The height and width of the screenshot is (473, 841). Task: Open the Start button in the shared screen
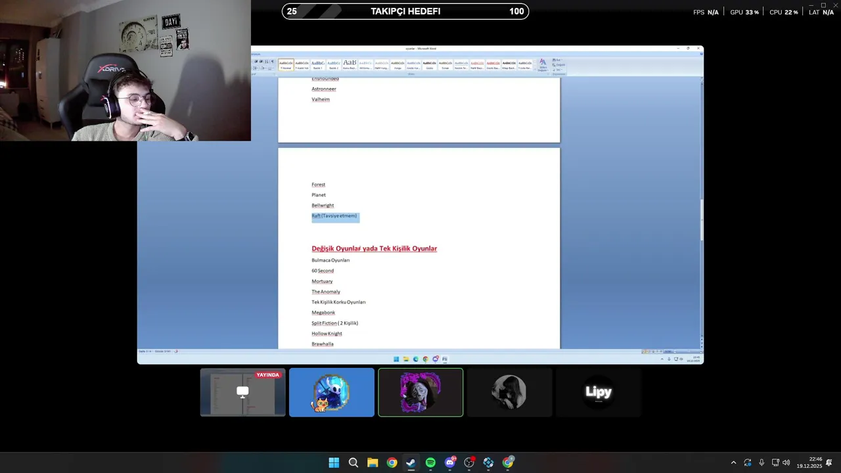[396, 359]
